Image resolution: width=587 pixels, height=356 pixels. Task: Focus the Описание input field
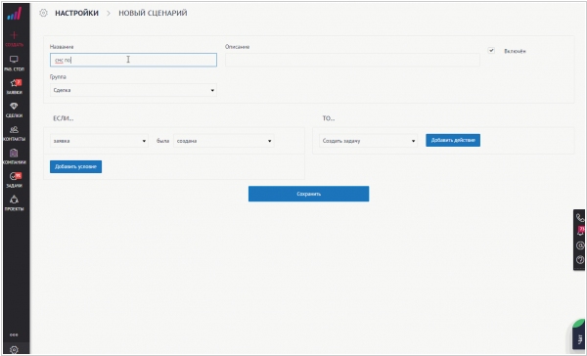(x=352, y=60)
